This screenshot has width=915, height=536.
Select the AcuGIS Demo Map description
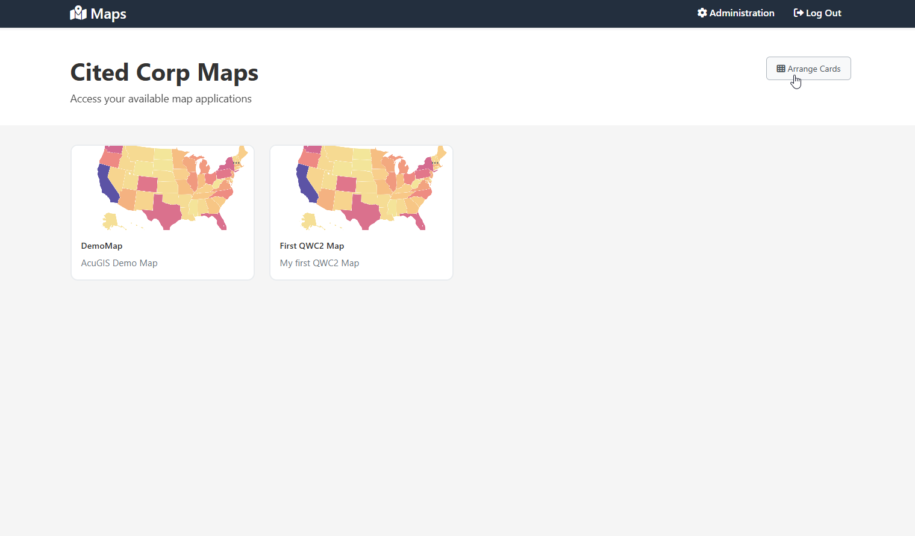[119, 263]
